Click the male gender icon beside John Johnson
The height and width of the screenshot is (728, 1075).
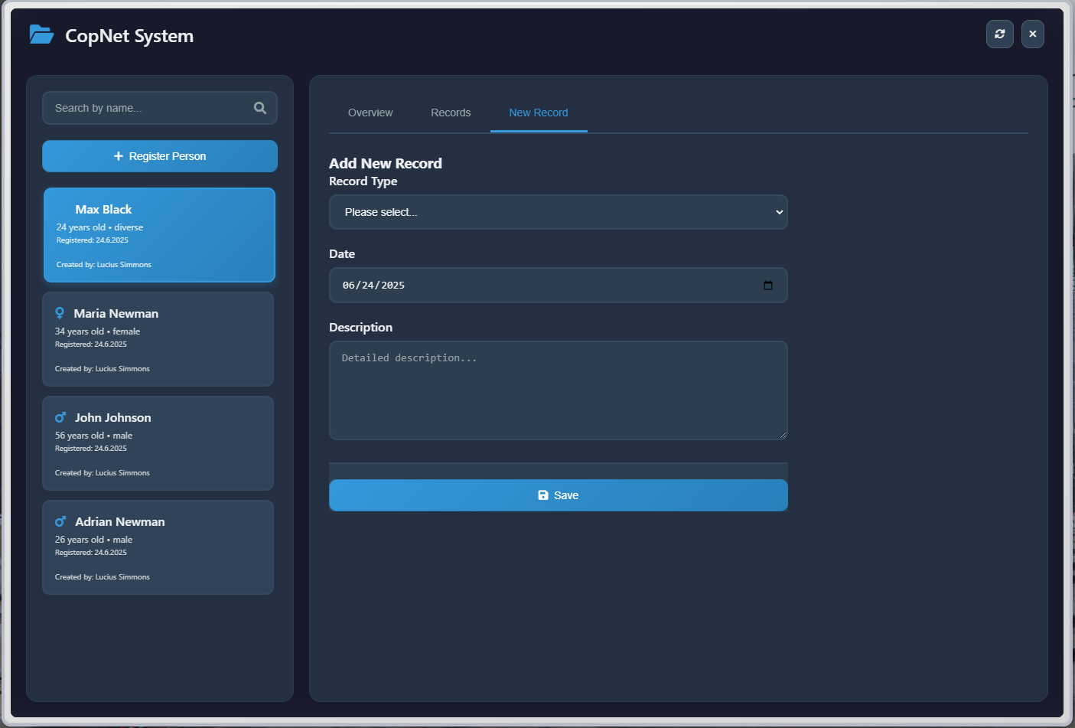pos(60,417)
